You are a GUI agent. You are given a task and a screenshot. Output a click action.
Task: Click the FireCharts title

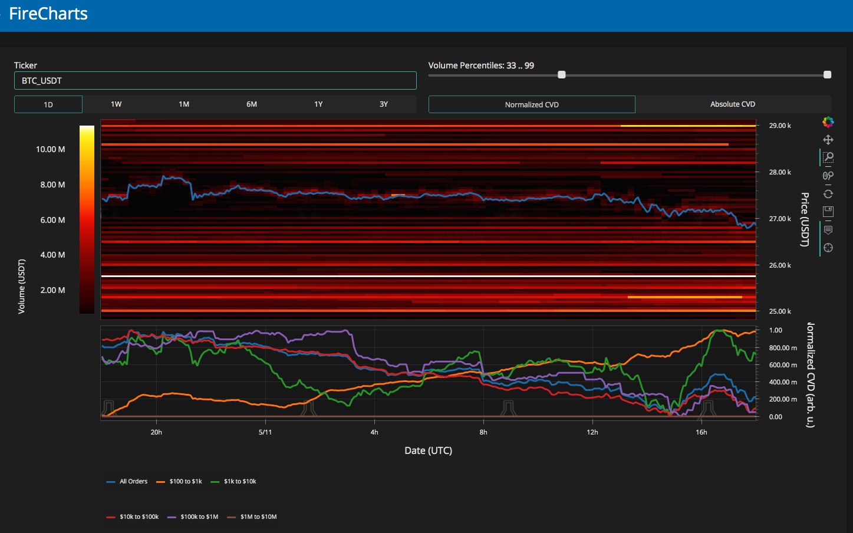[48, 14]
